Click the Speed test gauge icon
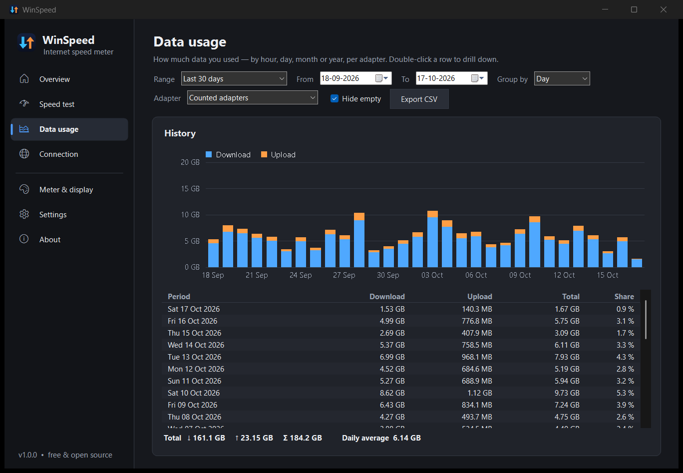Image resolution: width=683 pixels, height=473 pixels. (24, 104)
